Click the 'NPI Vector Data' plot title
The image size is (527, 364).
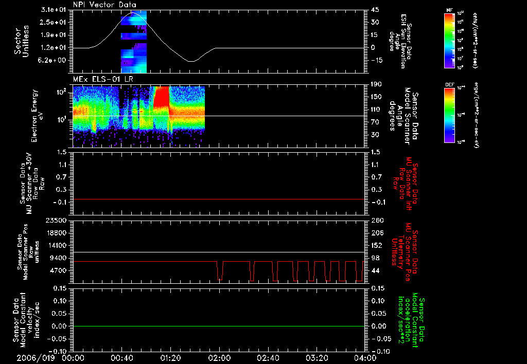tap(104, 5)
